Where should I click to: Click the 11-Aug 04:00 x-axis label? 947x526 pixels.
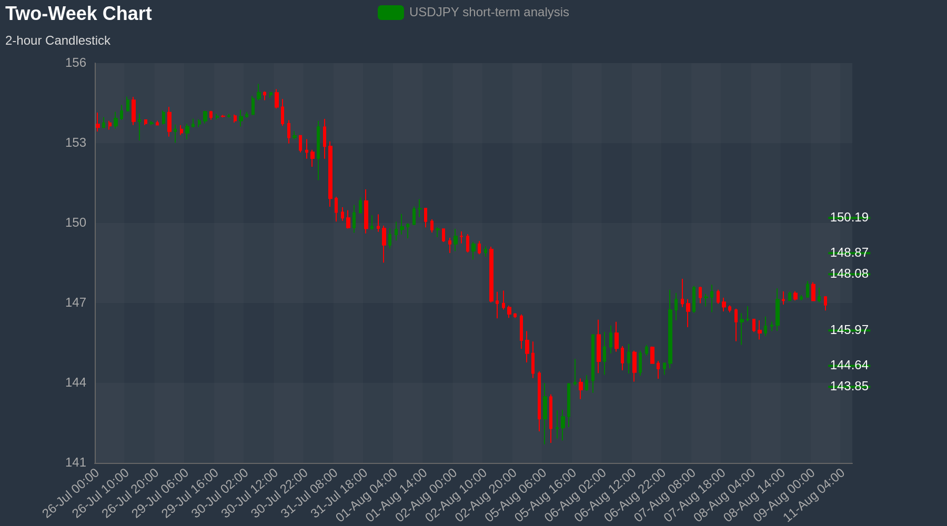click(814, 494)
